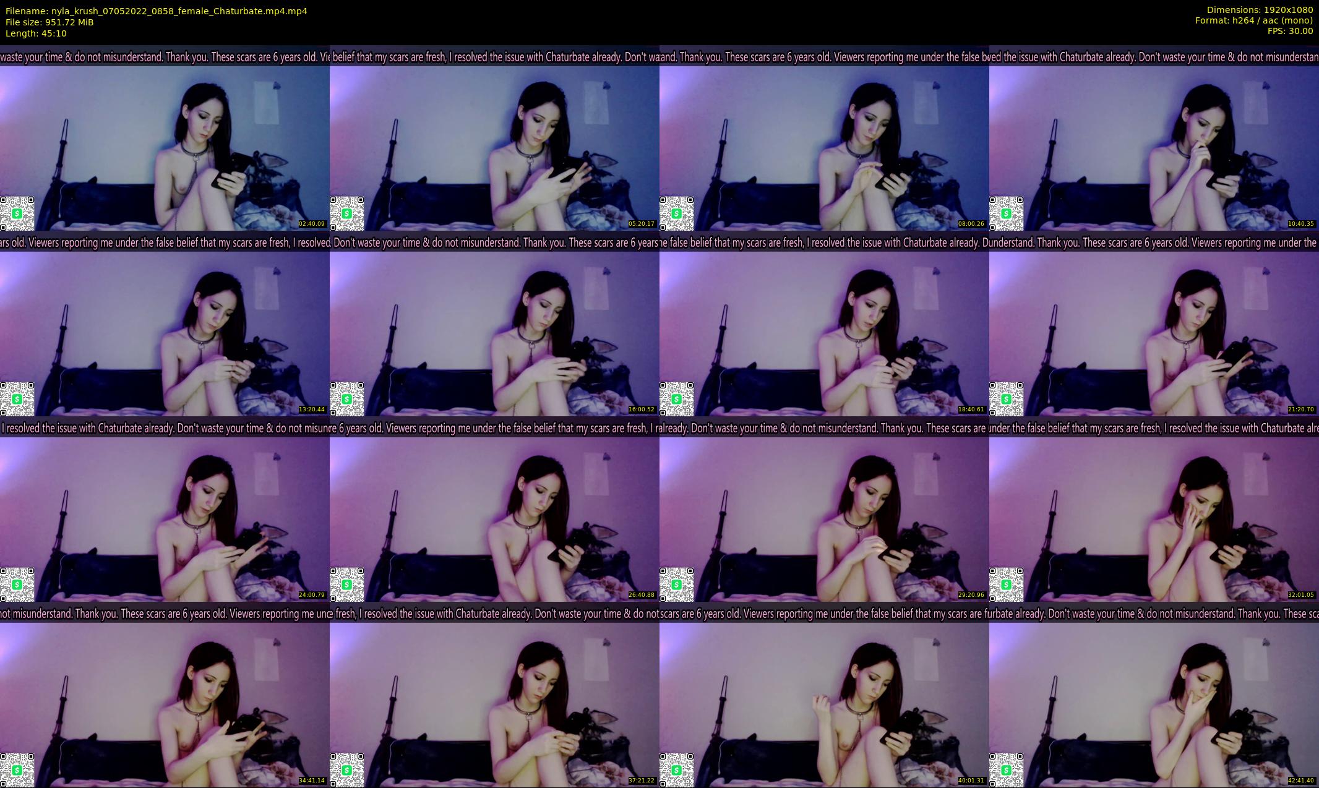
Task: Click the Length 45:10 text
Action: point(36,33)
